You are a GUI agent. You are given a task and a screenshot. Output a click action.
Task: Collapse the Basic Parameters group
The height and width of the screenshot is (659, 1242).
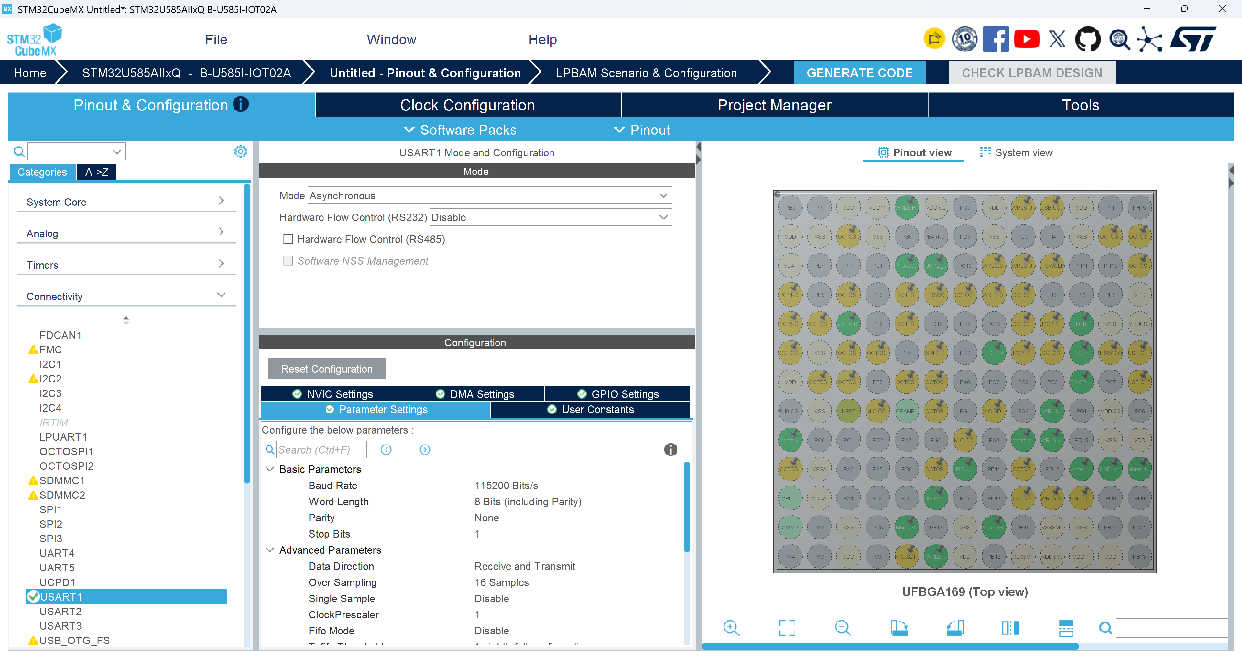coord(270,469)
